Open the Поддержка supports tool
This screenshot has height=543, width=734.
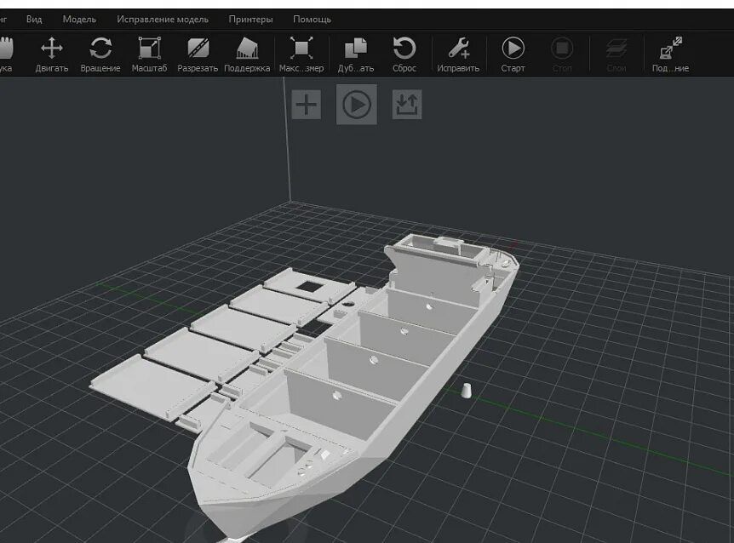(x=247, y=54)
